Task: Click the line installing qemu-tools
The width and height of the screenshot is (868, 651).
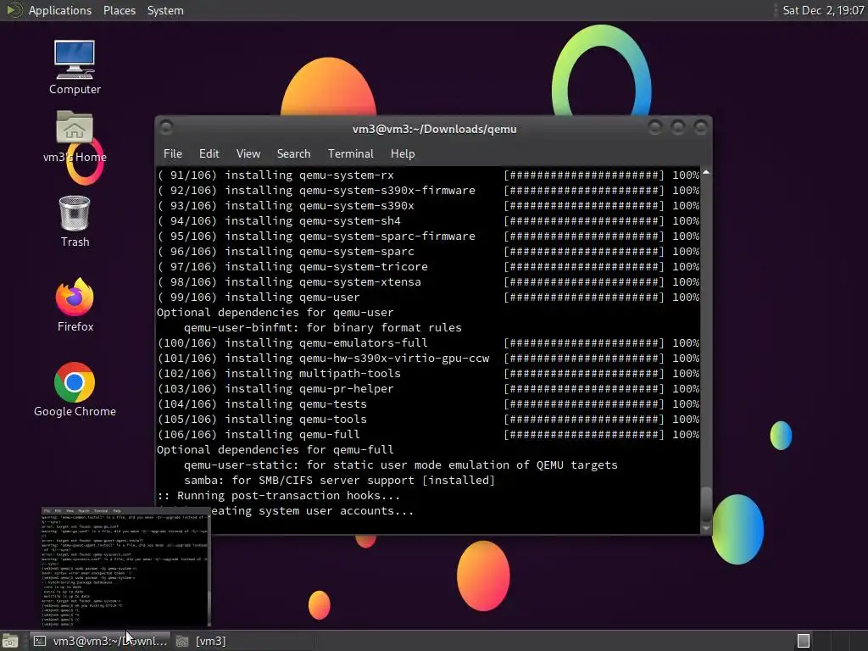Action: [x=428, y=420]
